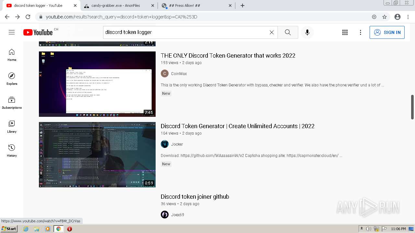415x233 pixels.
Task: Click the address bar URL
Action: click(x=122, y=17)
